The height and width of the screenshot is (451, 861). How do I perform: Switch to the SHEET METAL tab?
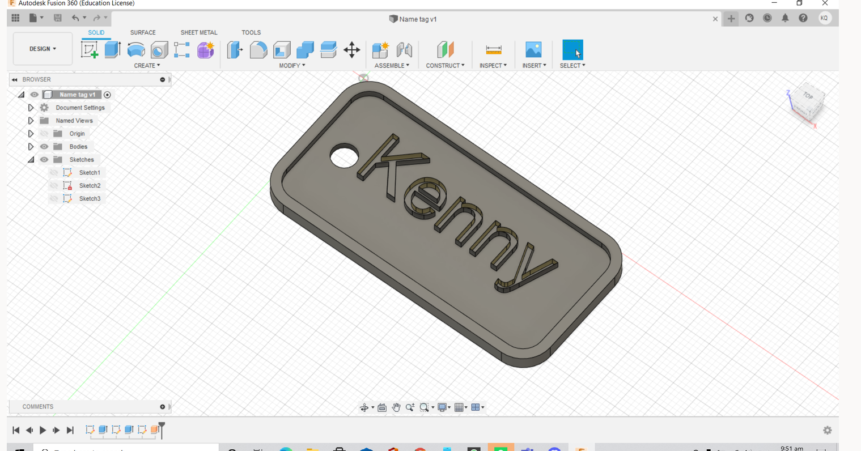[x=199, y=32]
